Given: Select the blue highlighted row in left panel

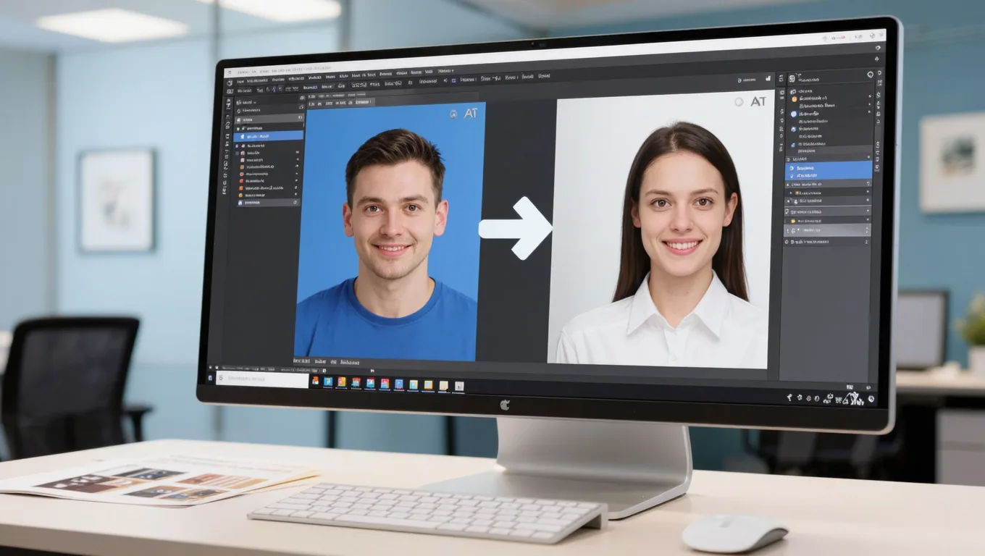Looking at the screenshot, I should tap(268, 135).
